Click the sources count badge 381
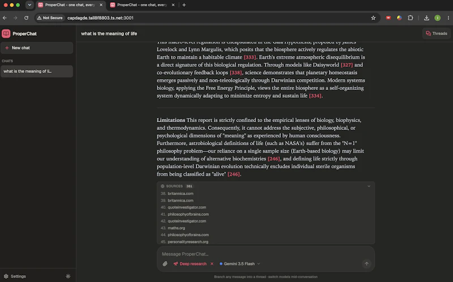 tap(189, 186)
